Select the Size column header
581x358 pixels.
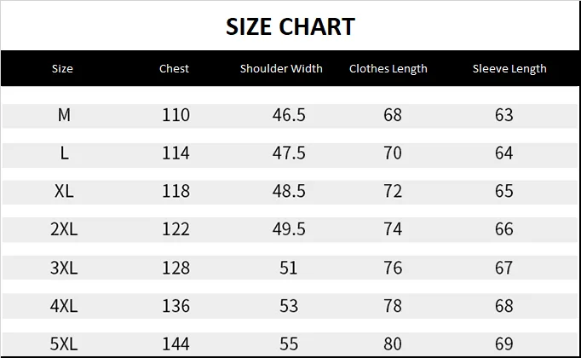click(62, 68)
